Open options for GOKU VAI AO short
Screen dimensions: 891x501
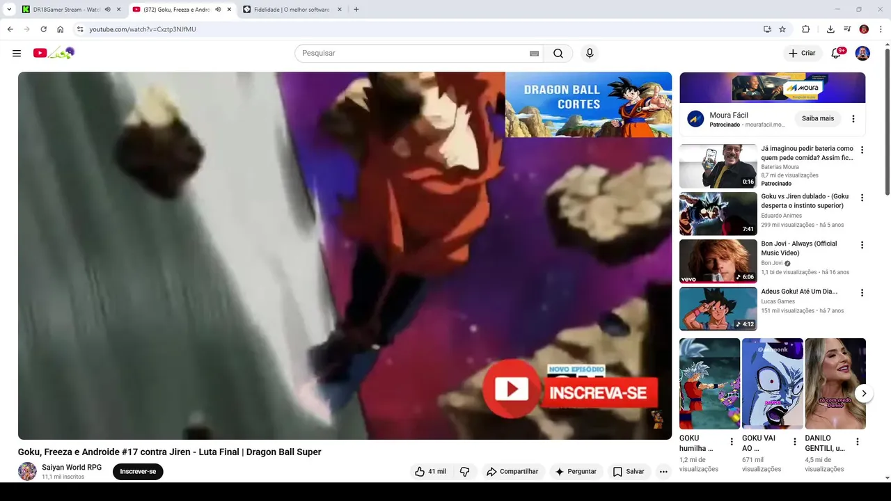click(794, 442)
